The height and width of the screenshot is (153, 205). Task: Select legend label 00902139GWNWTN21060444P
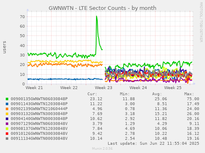39,109
